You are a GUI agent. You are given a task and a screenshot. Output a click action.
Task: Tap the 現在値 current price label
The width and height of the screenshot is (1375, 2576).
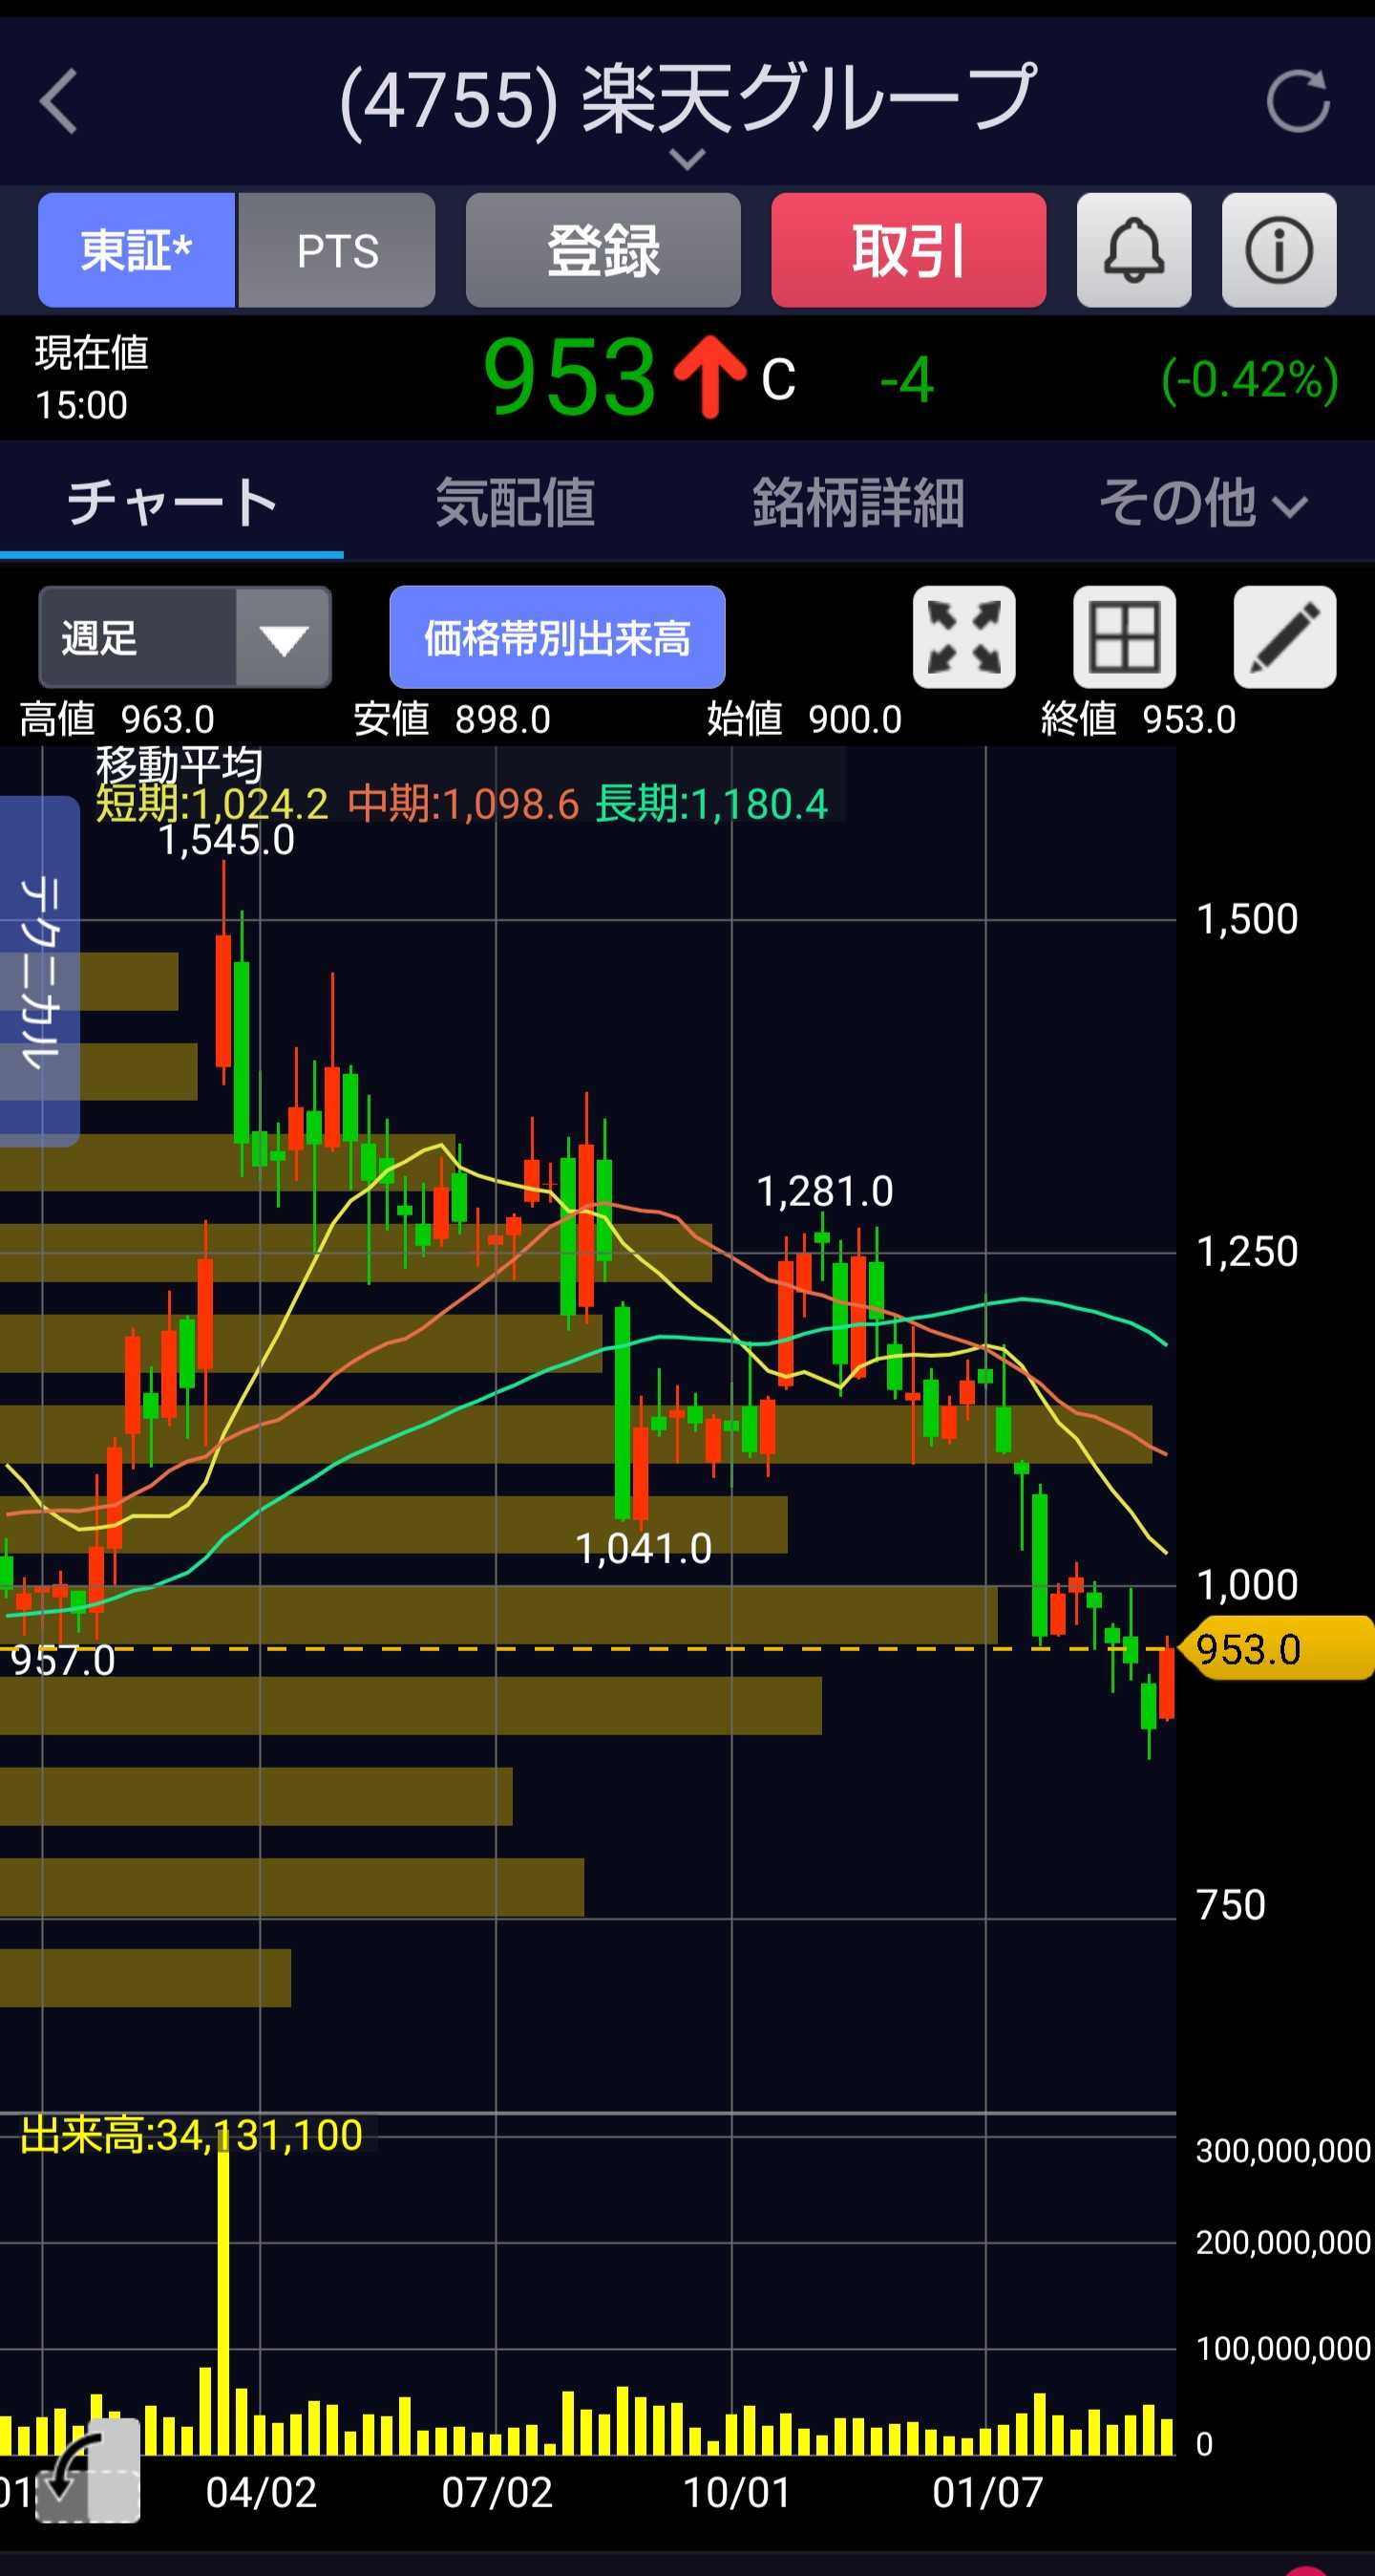click(92, 353)
